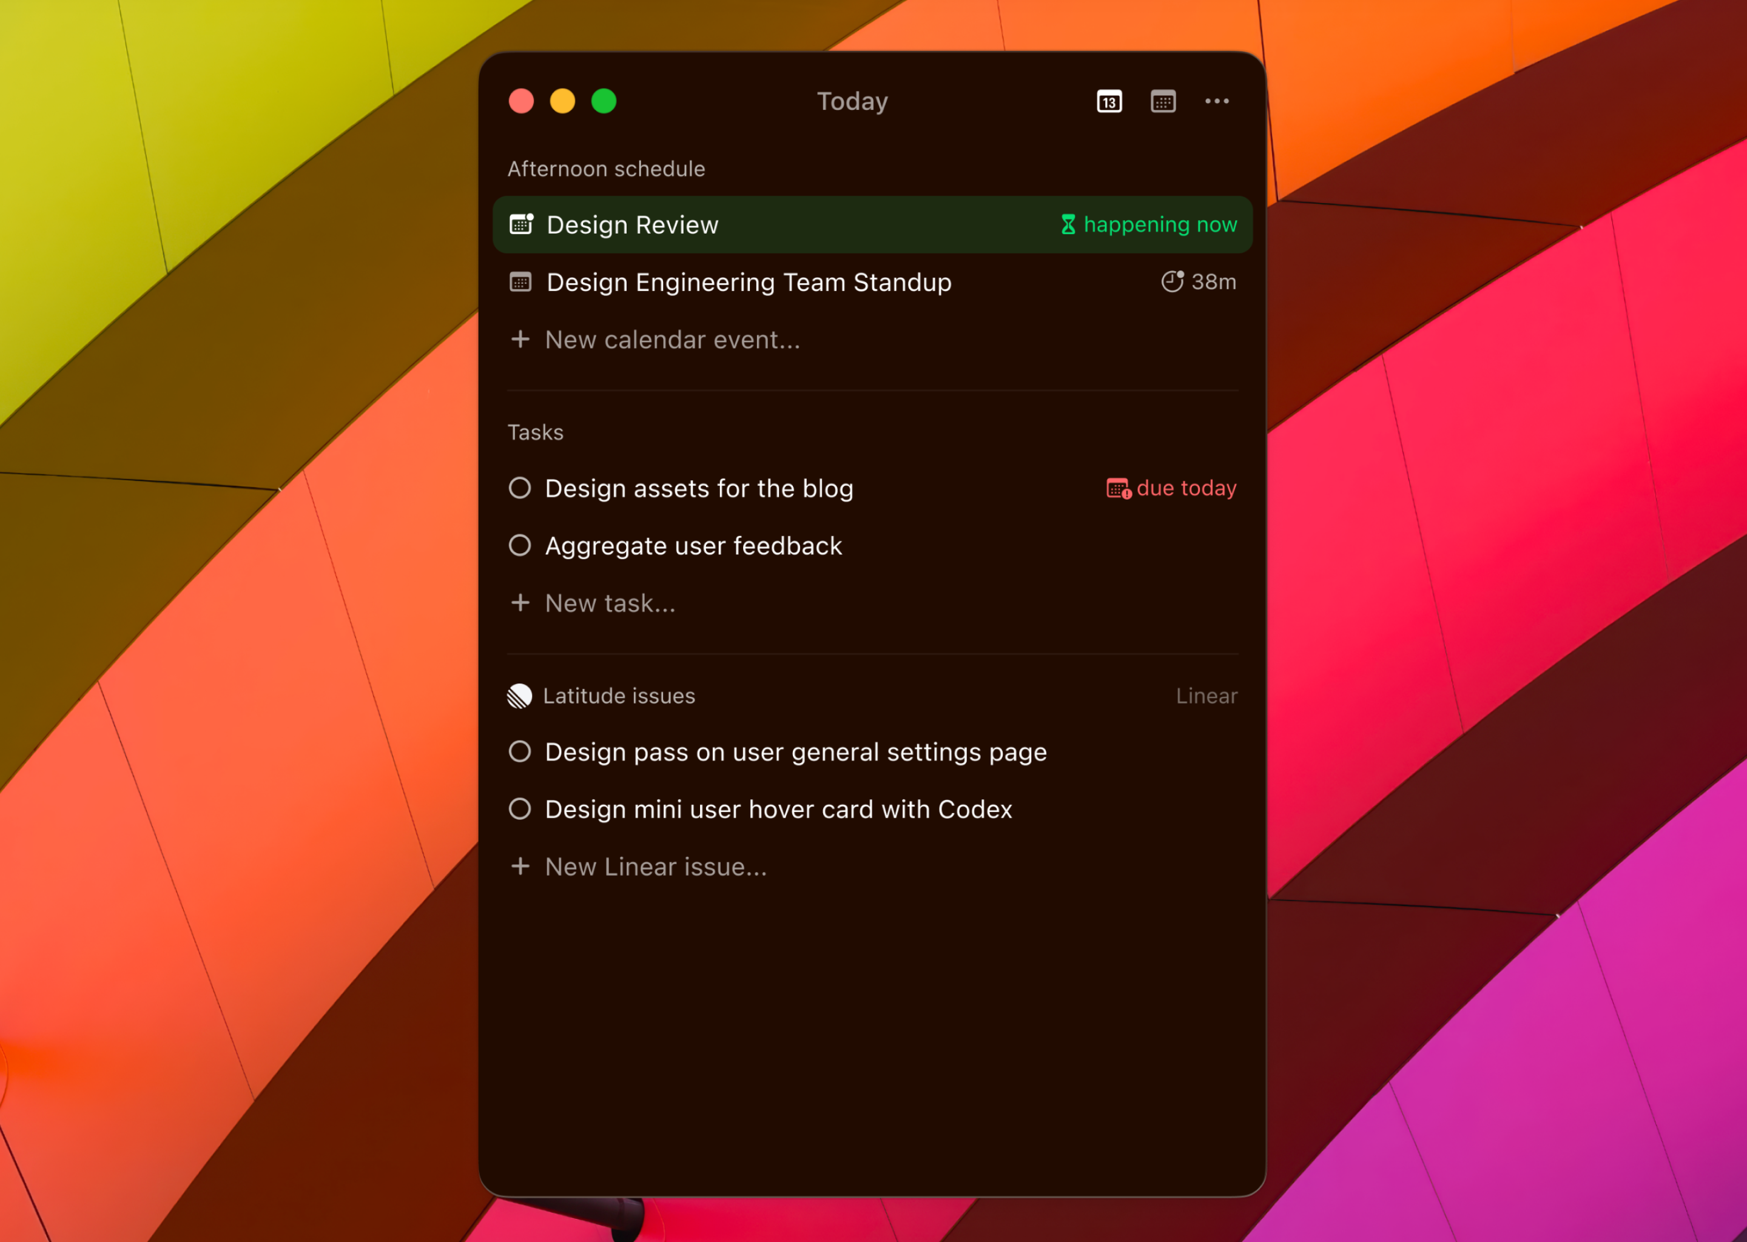The image size is (1747, 1242).
Task: Click the Tasks section header
Action: [x=536, y=433]
